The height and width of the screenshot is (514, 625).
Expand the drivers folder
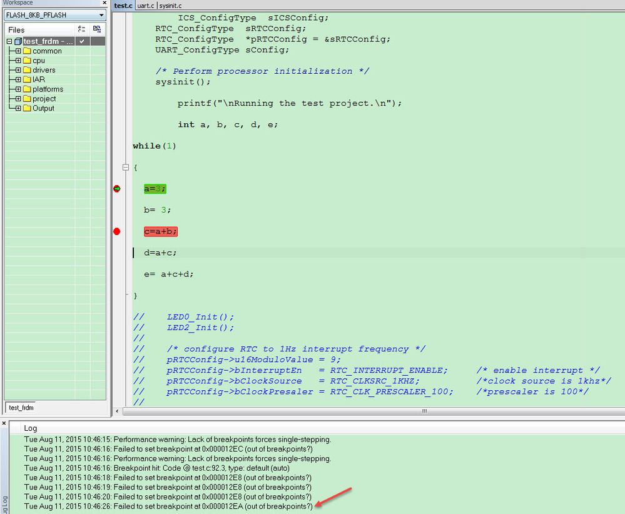point(18,70)
